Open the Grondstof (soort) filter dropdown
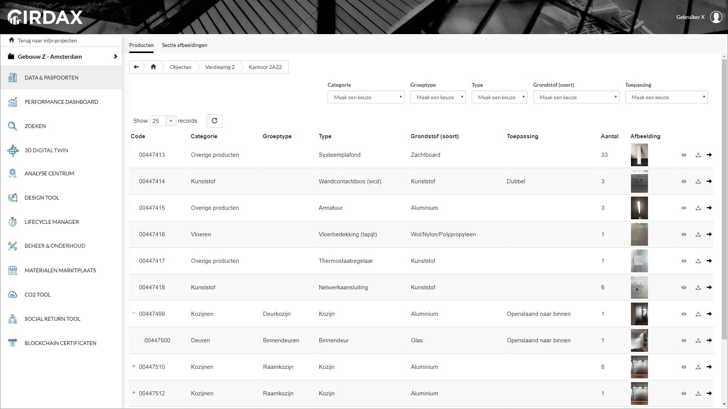728x409 pixels. [576, 97]
